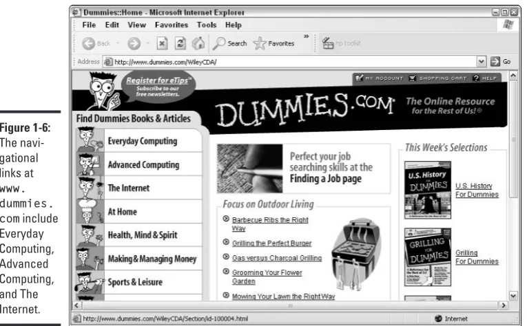The height and width of the screenshot is (326, 527).
Task: Click the vertical scrollbar up arrow
Action: point(513,76)
